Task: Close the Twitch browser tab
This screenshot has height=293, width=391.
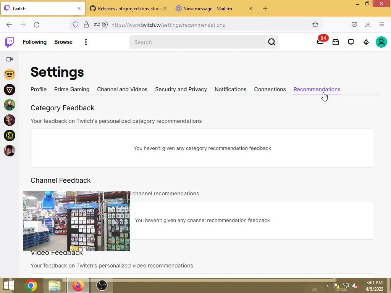Action: click(x=79, y=8)
